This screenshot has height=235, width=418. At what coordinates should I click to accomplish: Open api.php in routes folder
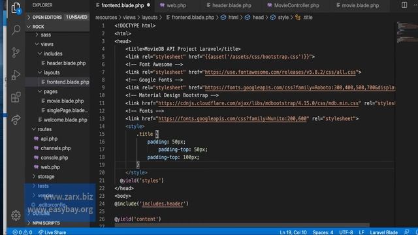pos(49,139)
